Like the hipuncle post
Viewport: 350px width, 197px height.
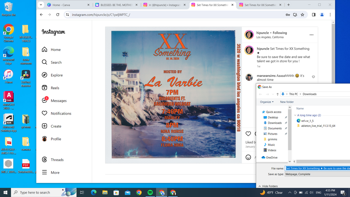(x=248, y=134)
